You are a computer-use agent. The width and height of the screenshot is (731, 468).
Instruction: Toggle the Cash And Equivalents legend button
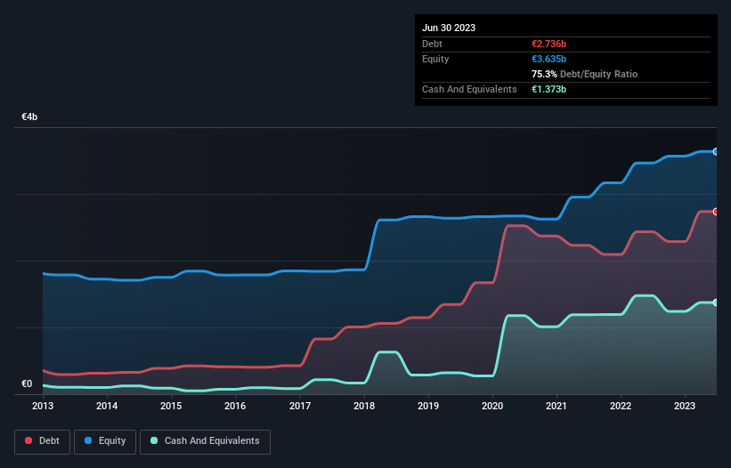click(x=205, y=441)
